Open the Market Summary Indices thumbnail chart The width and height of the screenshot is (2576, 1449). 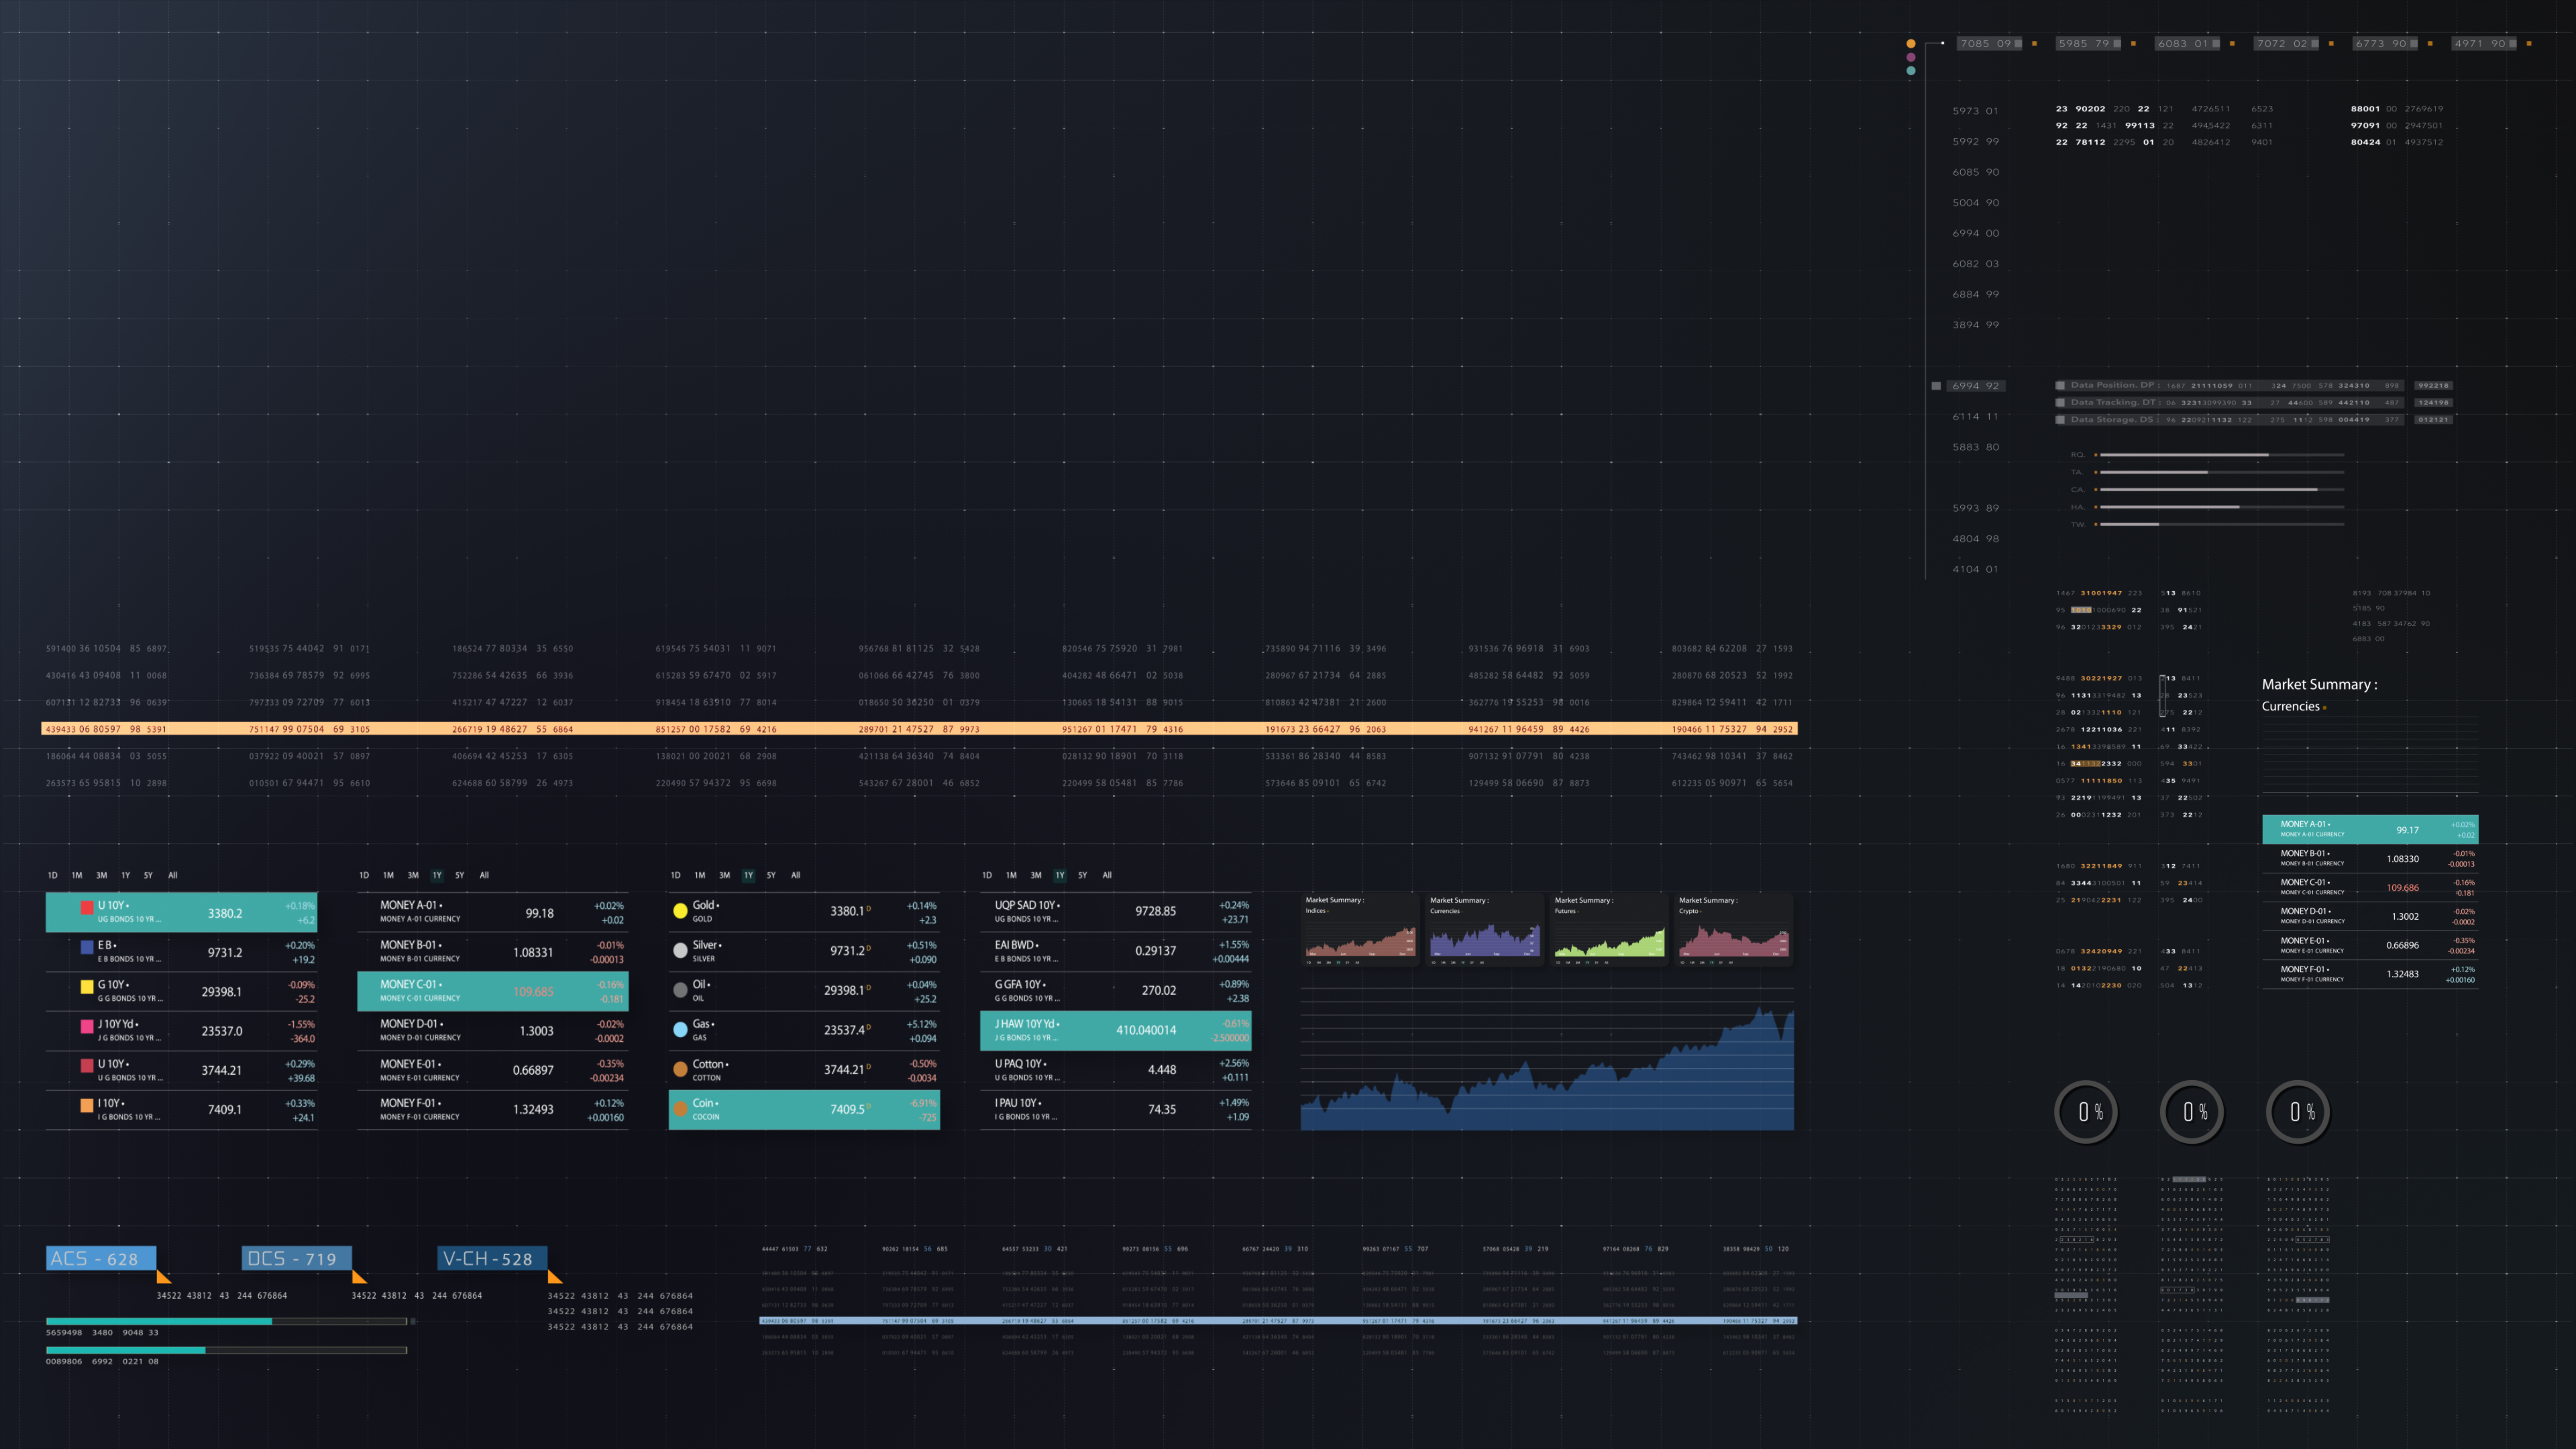tap(1360, 929)
